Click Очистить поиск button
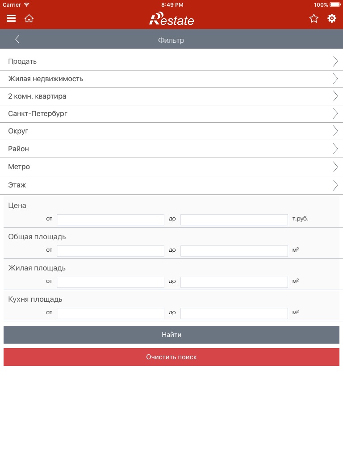The width and height of the screenshot is (343, 457). coord(171,357)
